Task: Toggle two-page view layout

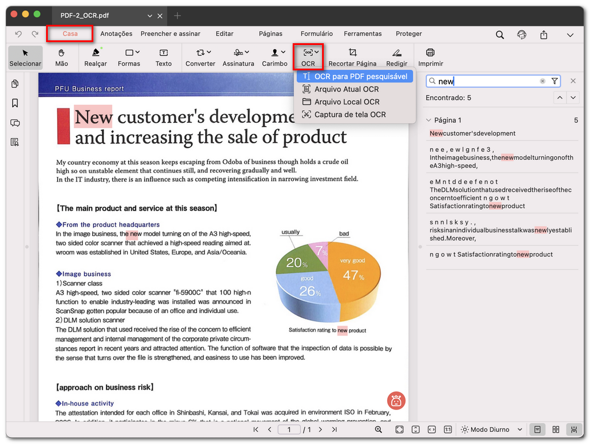Action: (x=555, y=430)
